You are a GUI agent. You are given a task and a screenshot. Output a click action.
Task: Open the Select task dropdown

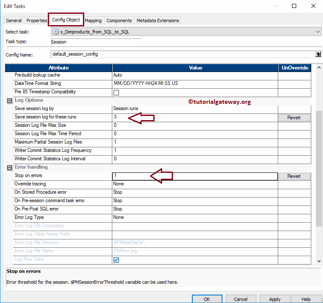coord(318,32)
